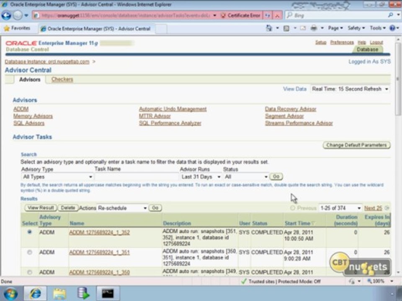
Task: Click Change Default Parameters button
Action: 356,145
